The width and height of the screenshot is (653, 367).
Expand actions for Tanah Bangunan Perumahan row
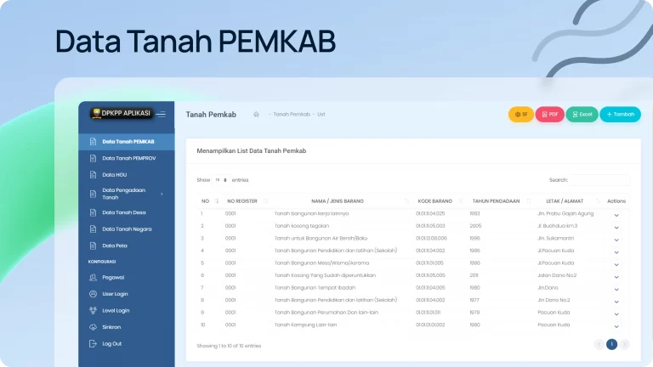click(x=616, y=314)
